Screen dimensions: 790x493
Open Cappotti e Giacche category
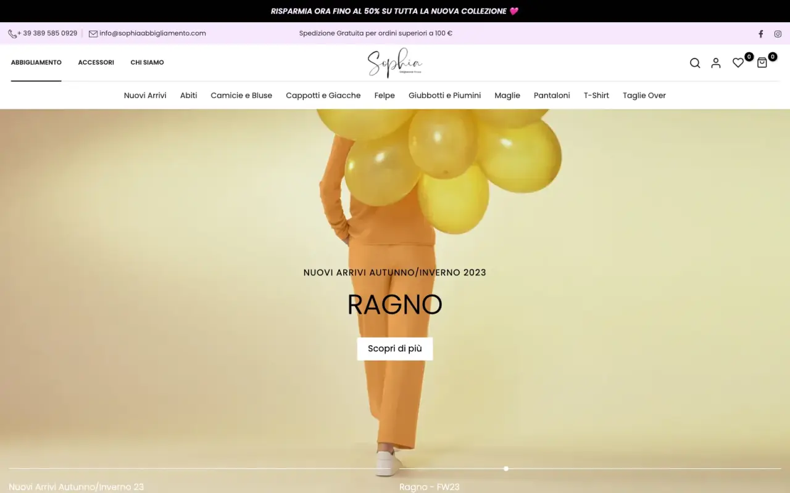[323, 96]
